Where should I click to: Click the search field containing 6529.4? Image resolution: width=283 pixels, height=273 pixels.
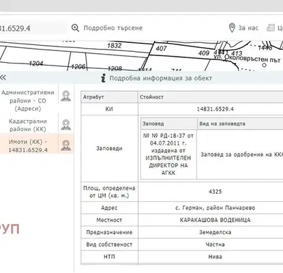[x=33, y=28]
